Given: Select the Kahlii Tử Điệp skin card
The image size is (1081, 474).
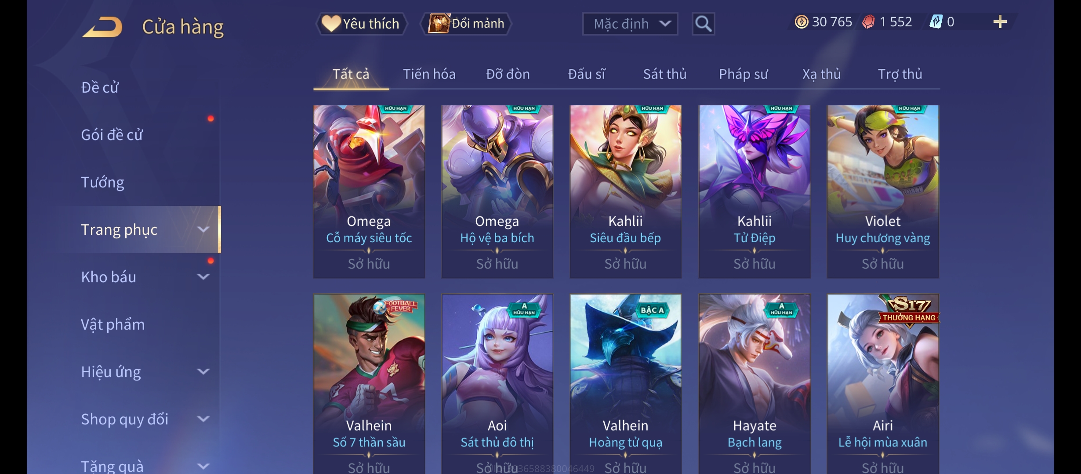Looking at the screenshot, I should coord(755,191).
